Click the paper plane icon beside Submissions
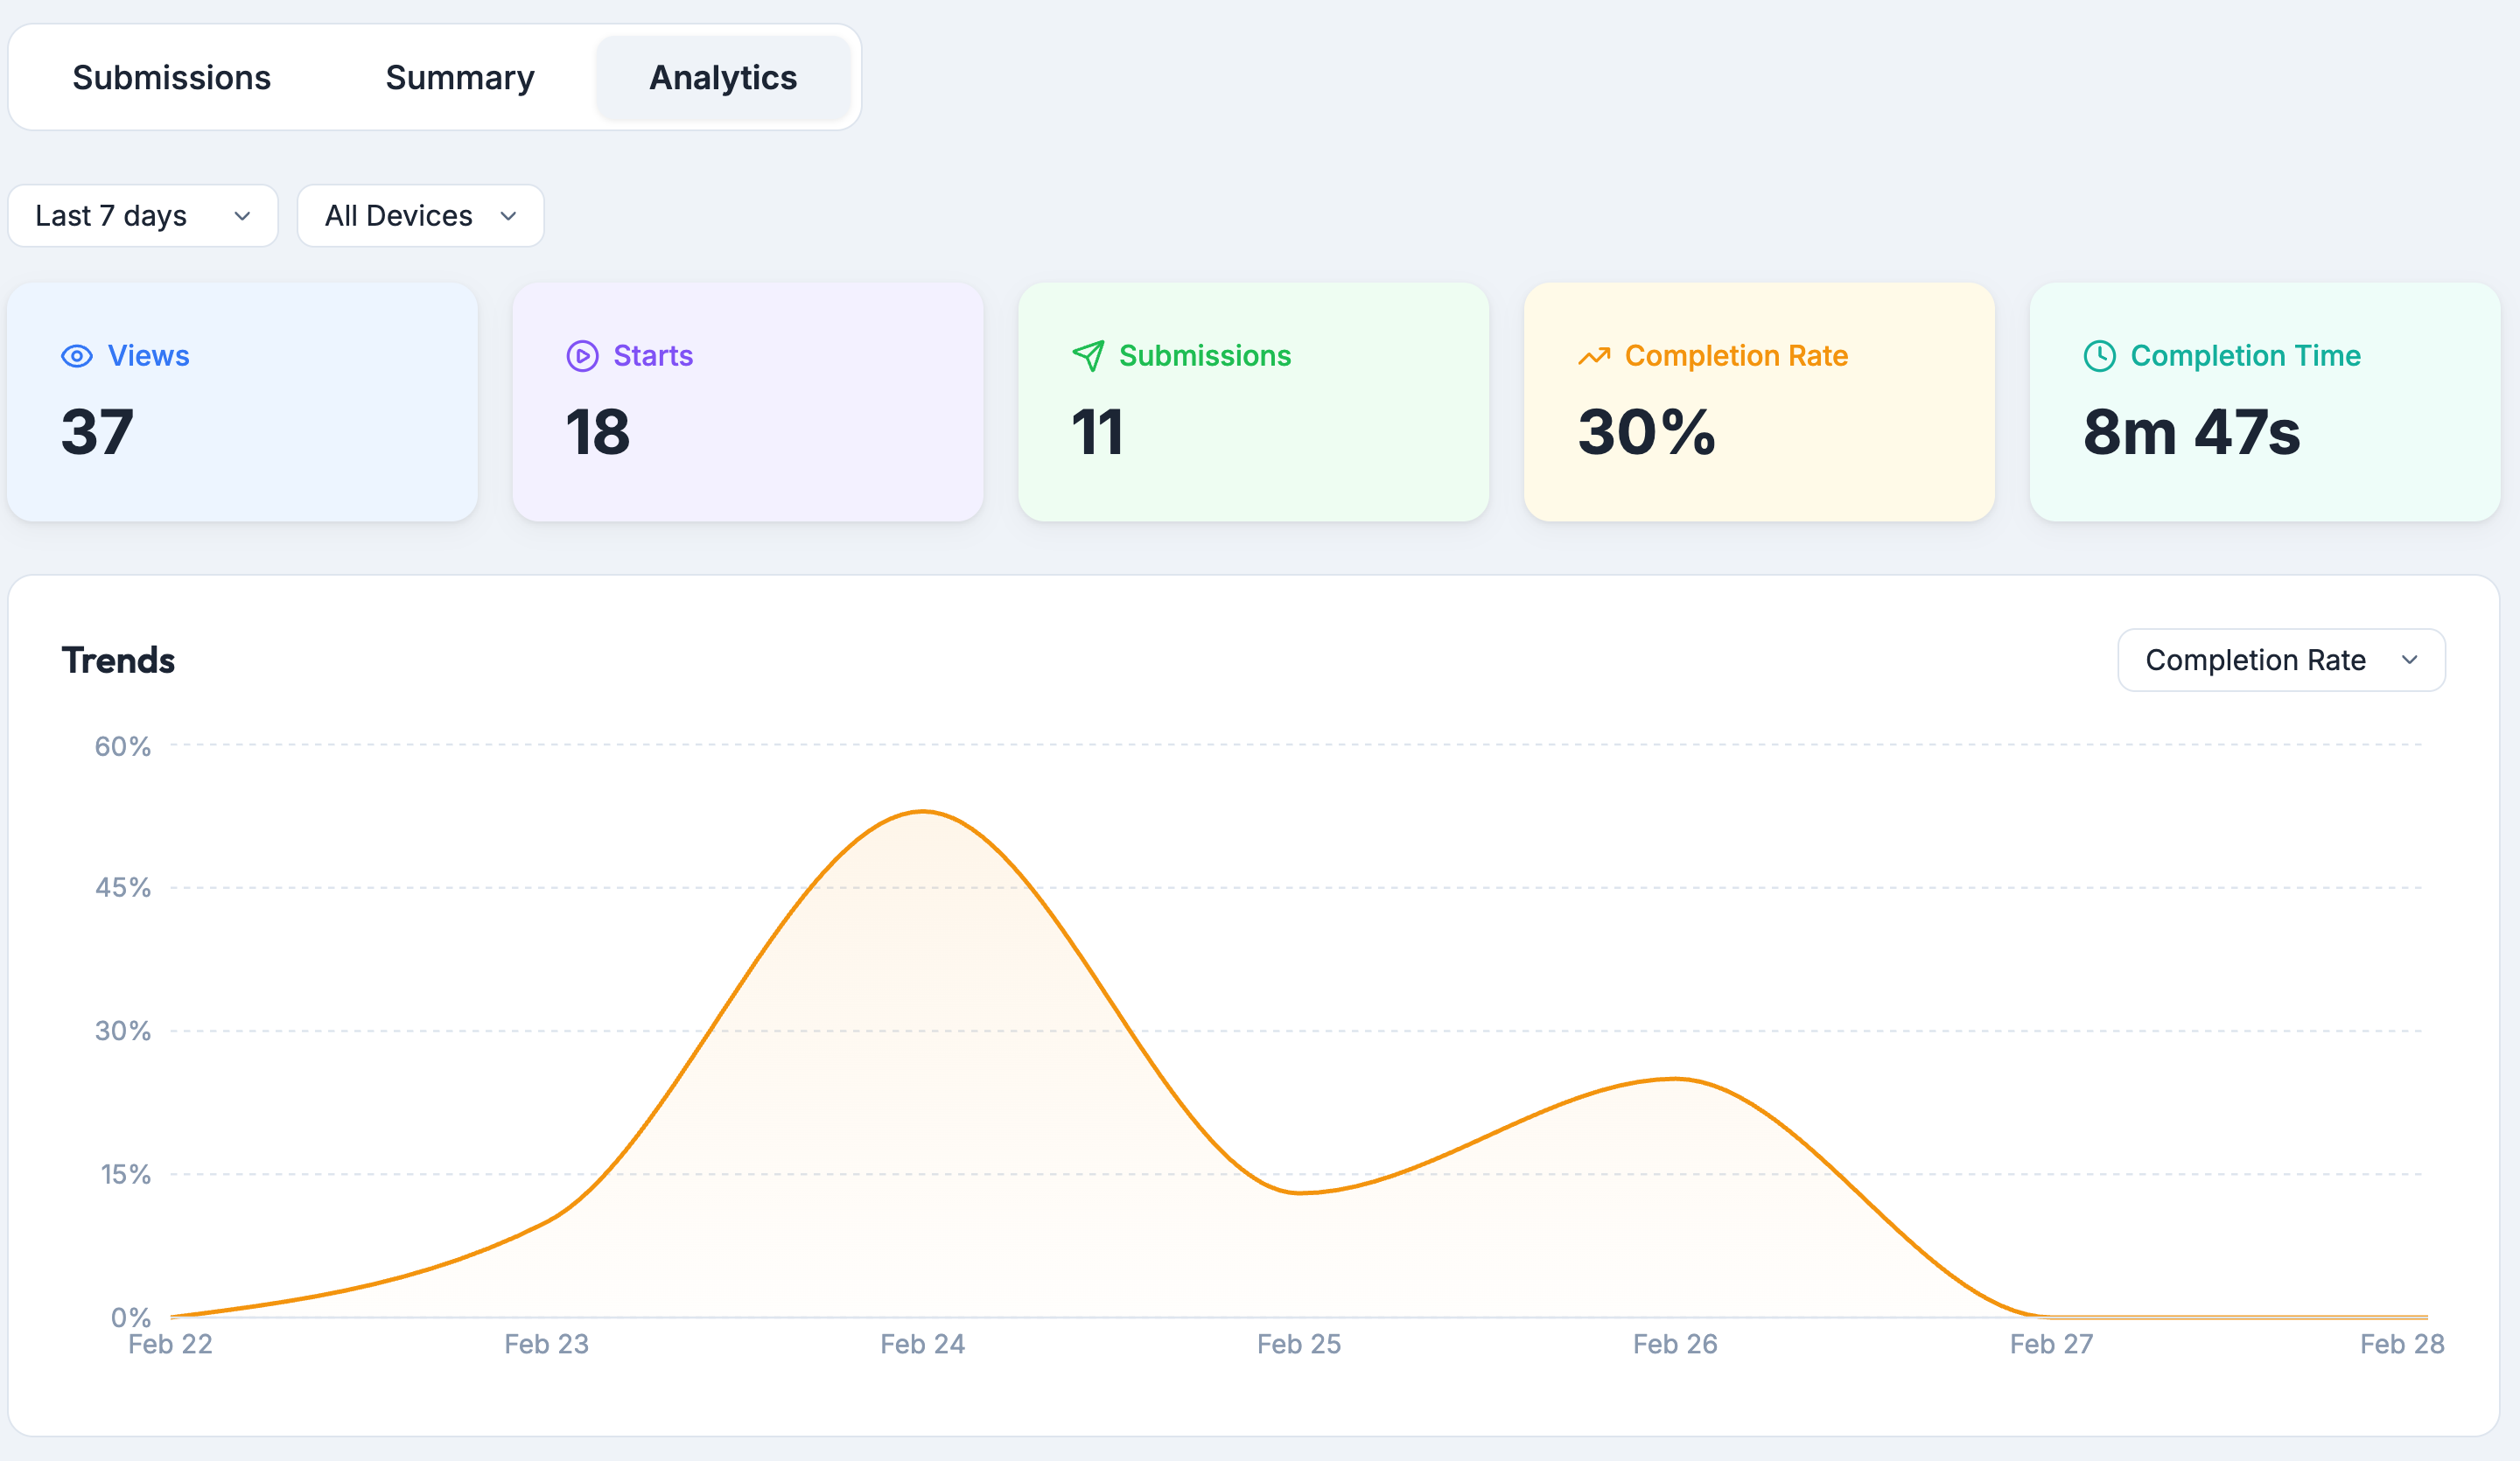The image size is (2520, 1461). [x=1089, y=356]
